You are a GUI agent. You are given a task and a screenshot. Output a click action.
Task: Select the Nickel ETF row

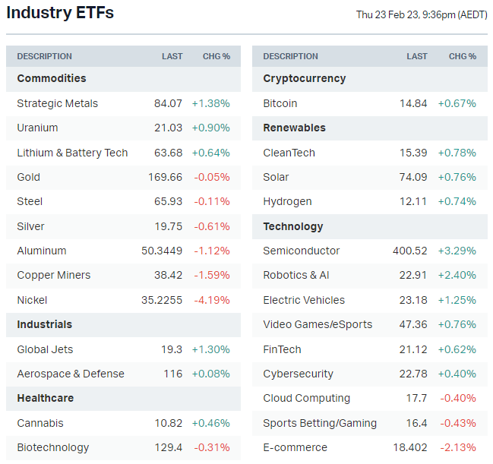point(32,300)
